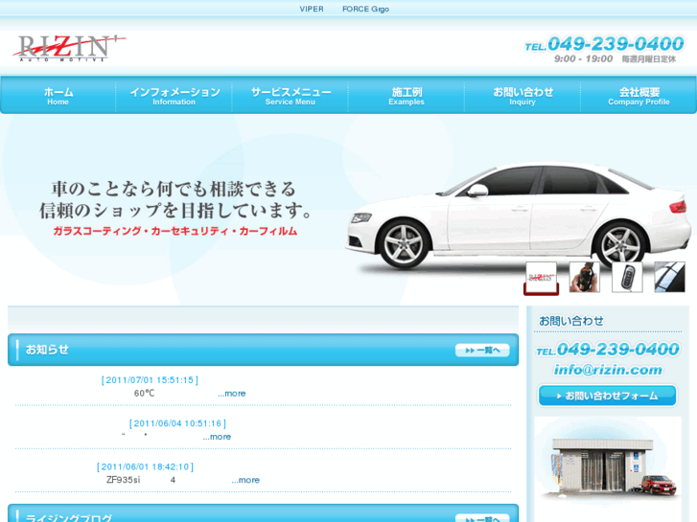Click the ライジングブログ section heading
The height and width of the screenshot is (522, 697).
point(69,518)
